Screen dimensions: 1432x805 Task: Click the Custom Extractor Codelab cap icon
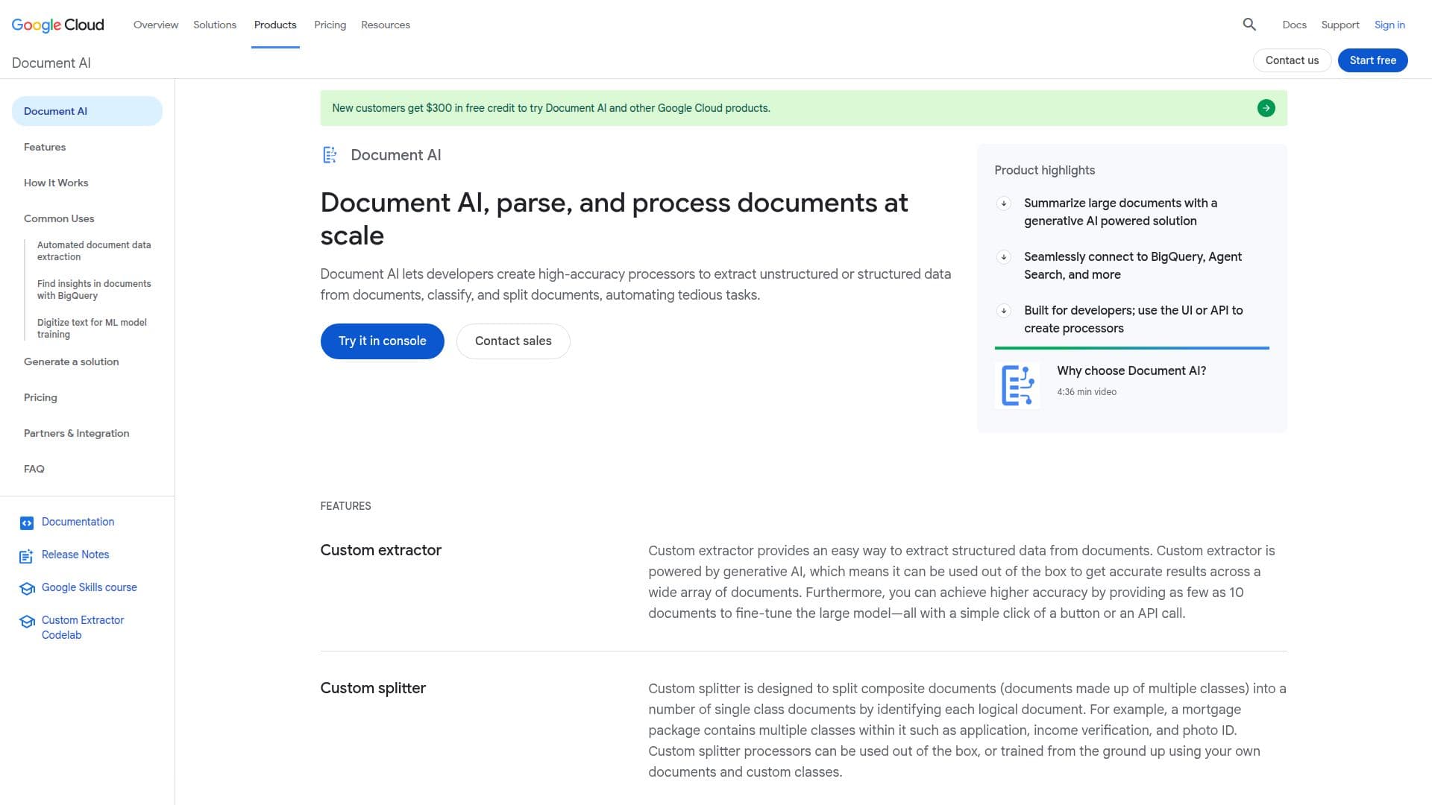pyautogui.click(x=27, y=622)
